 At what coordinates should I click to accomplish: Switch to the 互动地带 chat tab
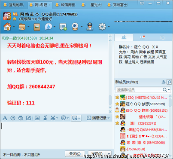[14, 5]
